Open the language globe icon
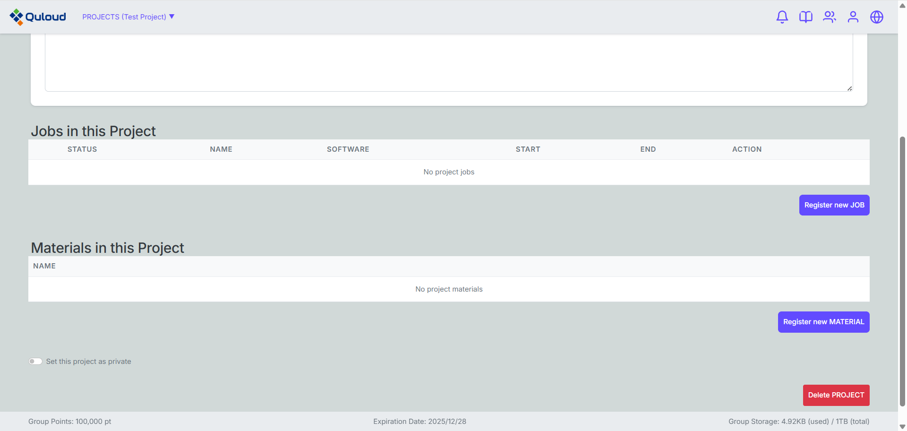Screen dimensions: 907x431 [x=876, y=17]
